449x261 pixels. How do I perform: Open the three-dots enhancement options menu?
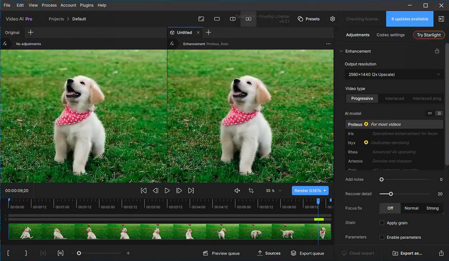pos(328,44)
